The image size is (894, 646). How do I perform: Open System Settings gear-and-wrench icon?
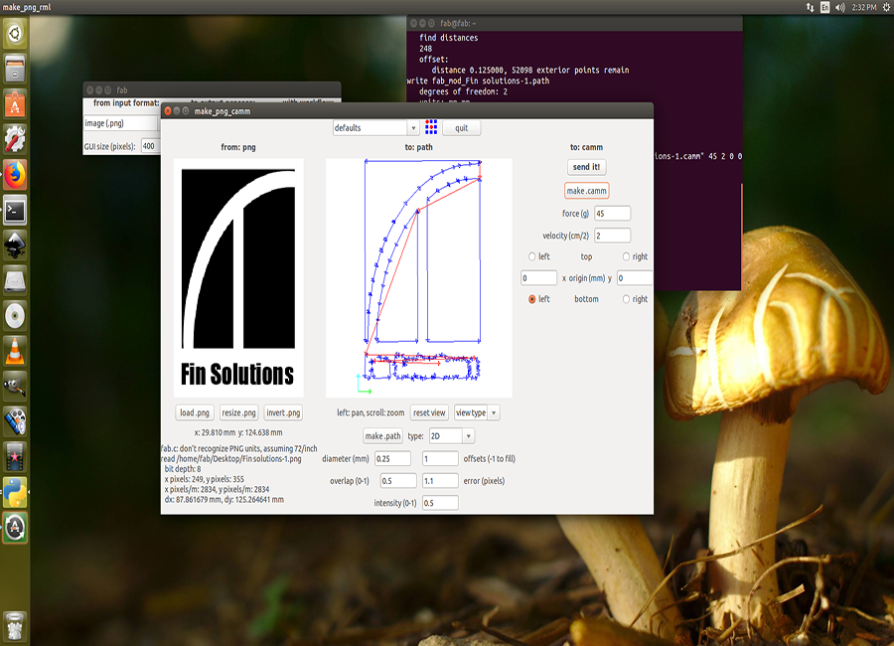(x=15, y=139)
